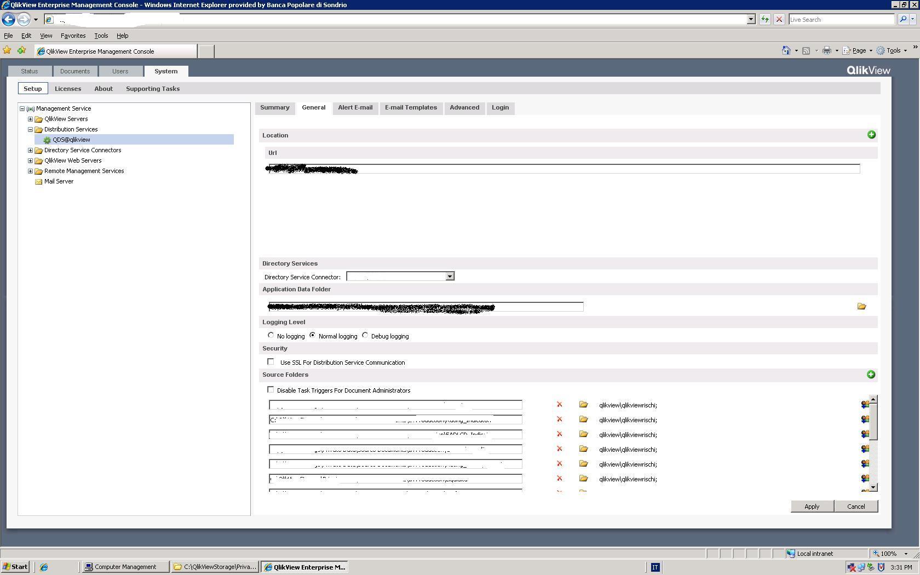Expand the QlikView Servers tree node
Screen dimensions: 920x575
(x=31, y=119)
